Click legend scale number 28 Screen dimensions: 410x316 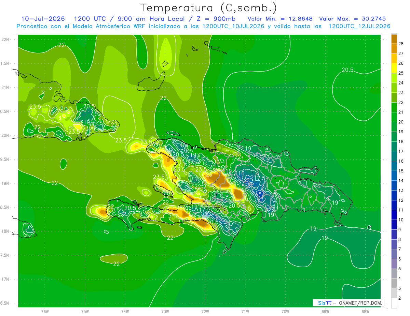point(401,44)
